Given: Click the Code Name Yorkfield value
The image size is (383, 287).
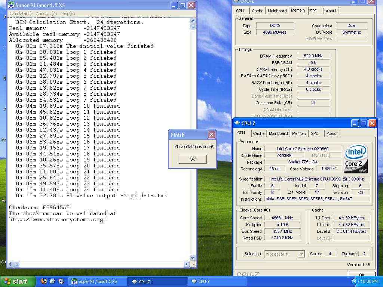Looking at the screenshot, I should [x=284, y=155].
